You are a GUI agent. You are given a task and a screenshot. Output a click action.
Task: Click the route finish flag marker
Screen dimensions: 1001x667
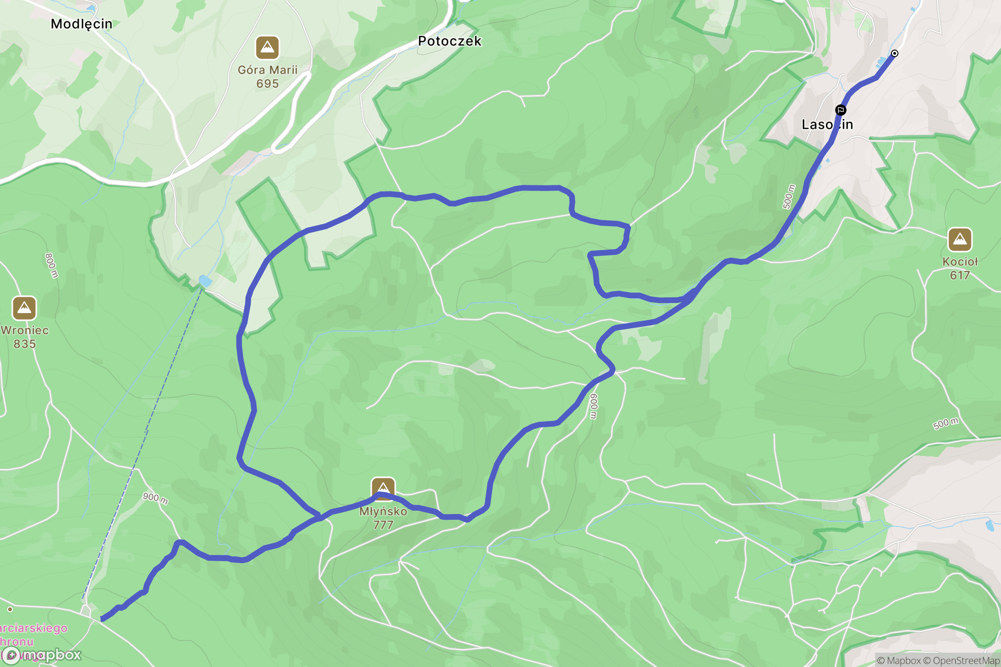[x=841, y=111]
